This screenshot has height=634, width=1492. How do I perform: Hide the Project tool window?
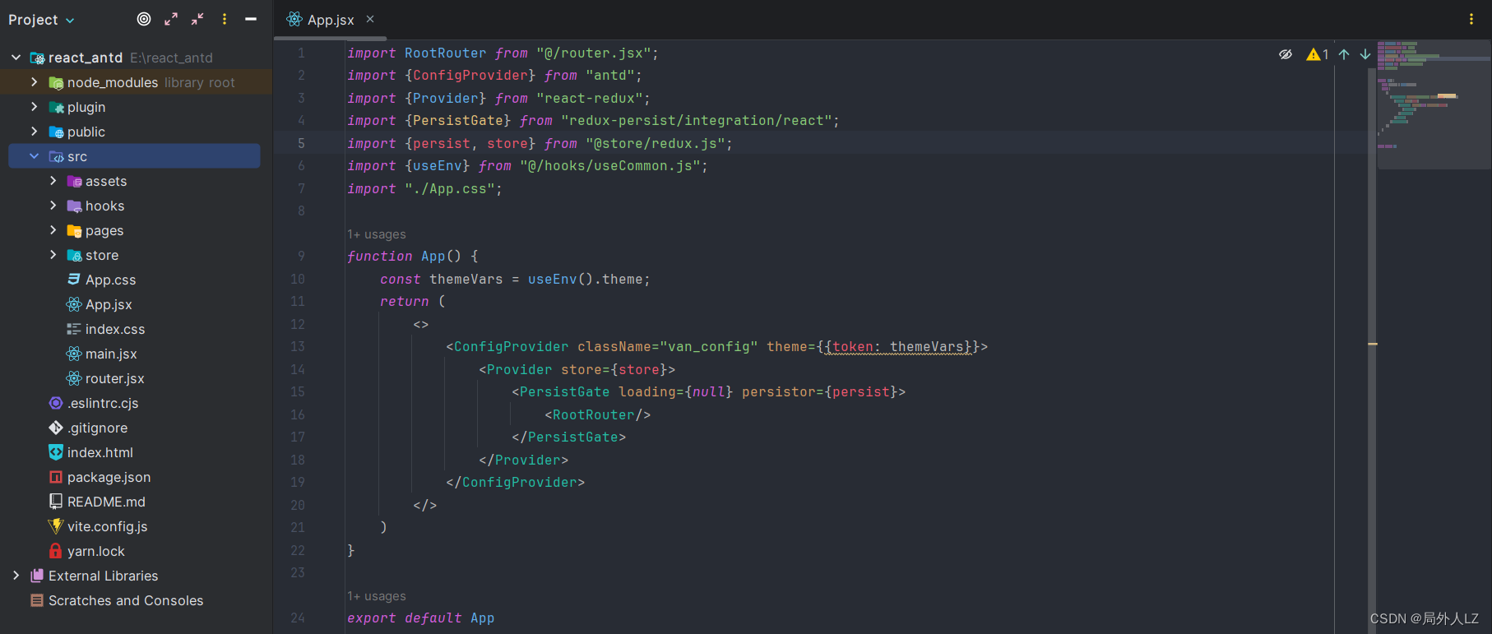click(251, 19)
